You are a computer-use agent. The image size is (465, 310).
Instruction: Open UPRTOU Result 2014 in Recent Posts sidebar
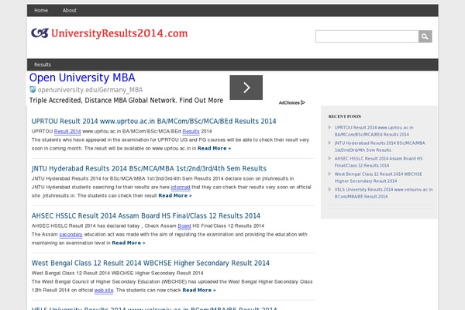click(x=374, y=131)
